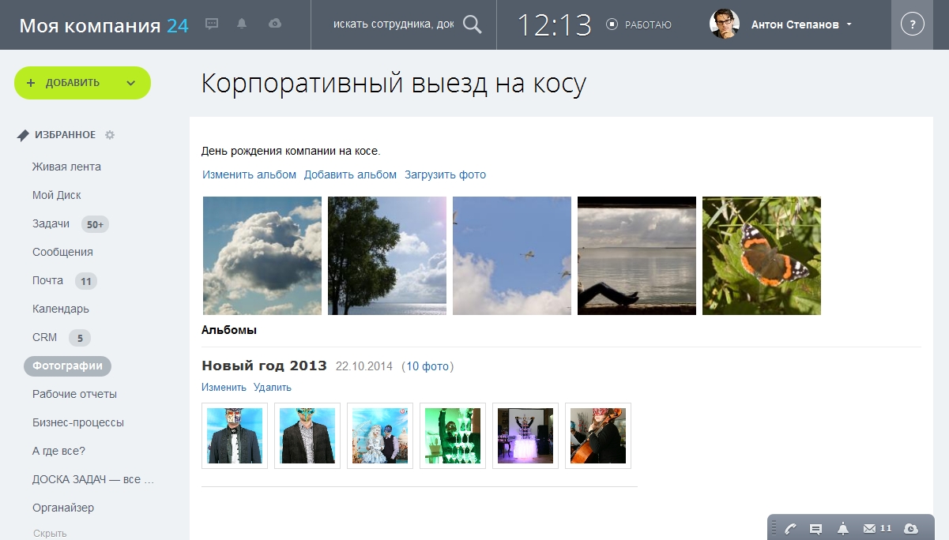The width and height of the screenshot is (949, 540).
Task: Click the cloud clock icon in bottom bar
Action: 911,528
